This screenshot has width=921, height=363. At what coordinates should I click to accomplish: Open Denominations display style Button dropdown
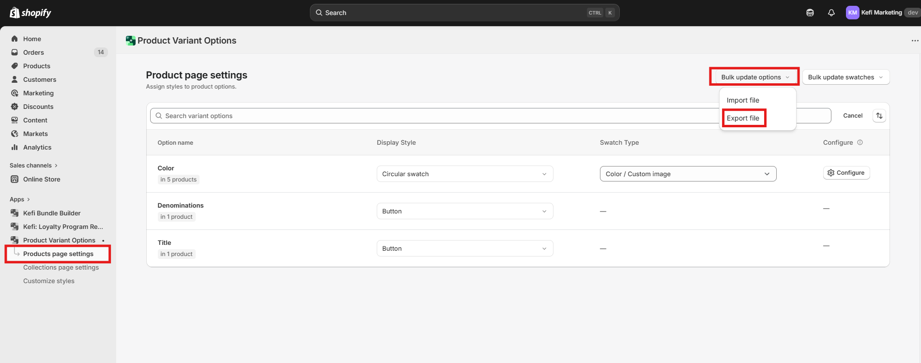(x=464, y=211)
